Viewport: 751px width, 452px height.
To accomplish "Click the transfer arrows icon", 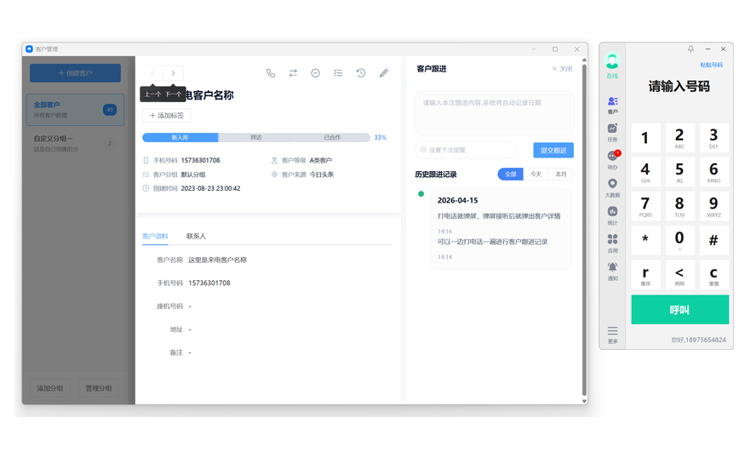I will point(293,73).
